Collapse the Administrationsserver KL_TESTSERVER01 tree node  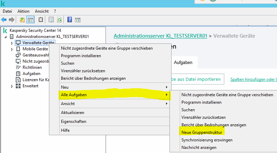(x=5, y=37)
